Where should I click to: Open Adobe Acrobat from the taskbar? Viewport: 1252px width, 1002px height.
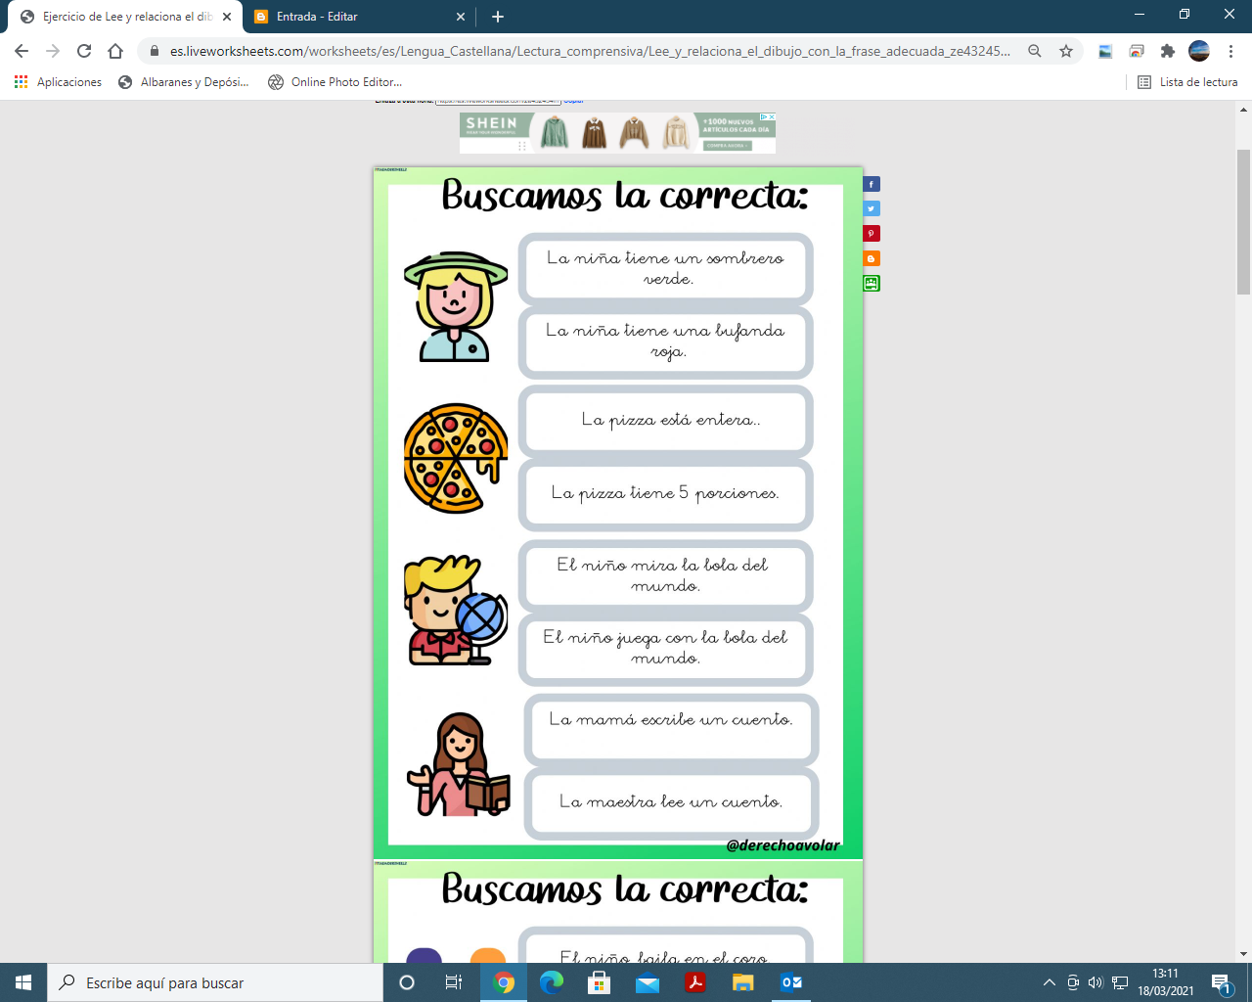click(x=695, y=982)
